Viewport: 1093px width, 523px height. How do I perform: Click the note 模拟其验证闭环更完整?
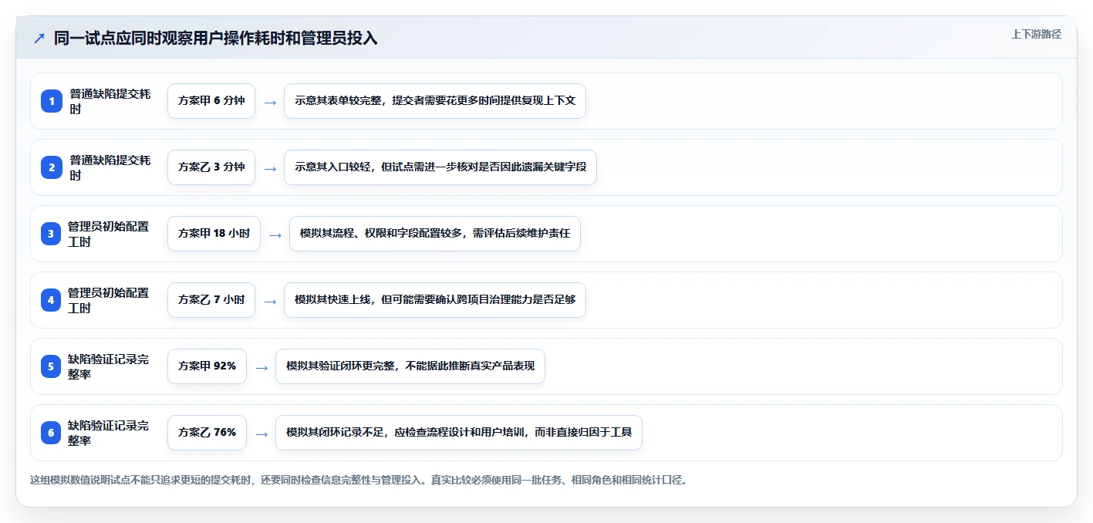[x=410, y=366]
